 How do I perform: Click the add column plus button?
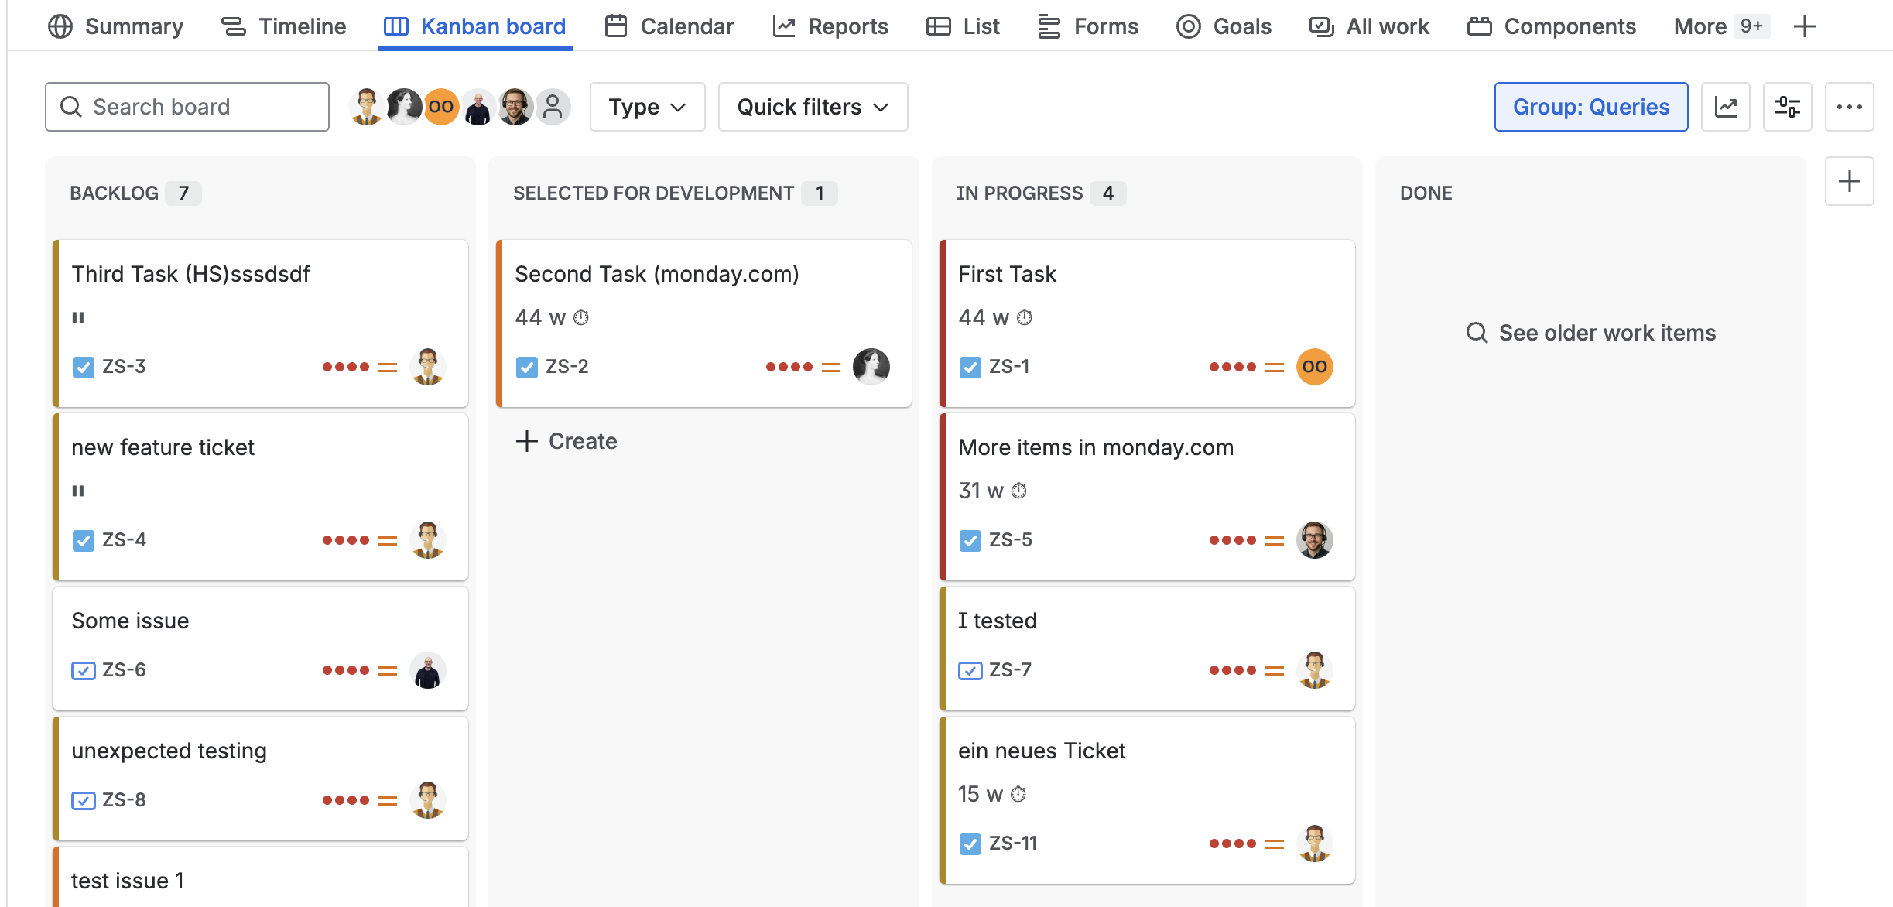tap(1849, 181)
